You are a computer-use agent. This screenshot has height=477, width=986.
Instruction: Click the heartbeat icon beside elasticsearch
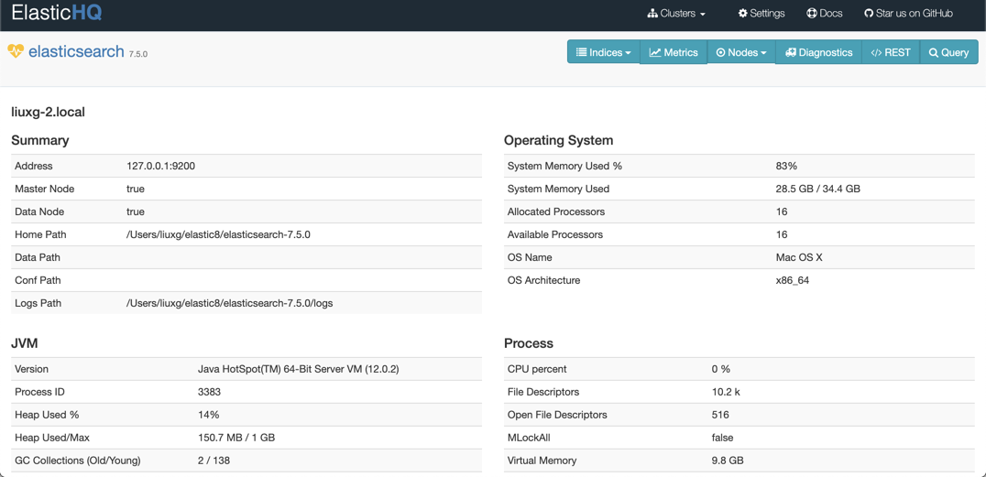[16, 51]
